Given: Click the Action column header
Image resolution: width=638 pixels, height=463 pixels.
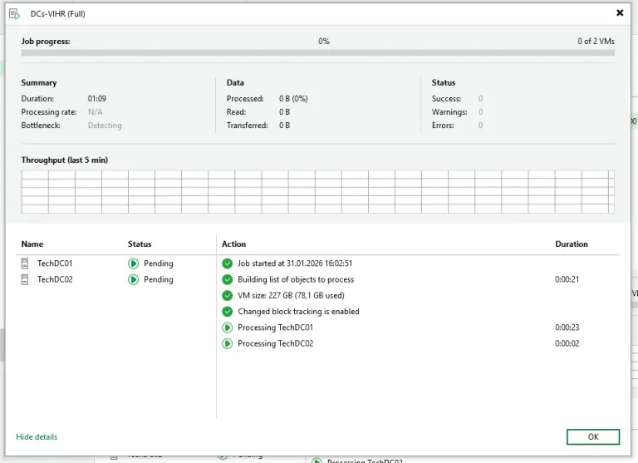Looking at the screenshot, I should pyautogui.click(x=233, y=244).
